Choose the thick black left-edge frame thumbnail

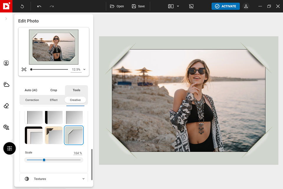pos(54,117)
